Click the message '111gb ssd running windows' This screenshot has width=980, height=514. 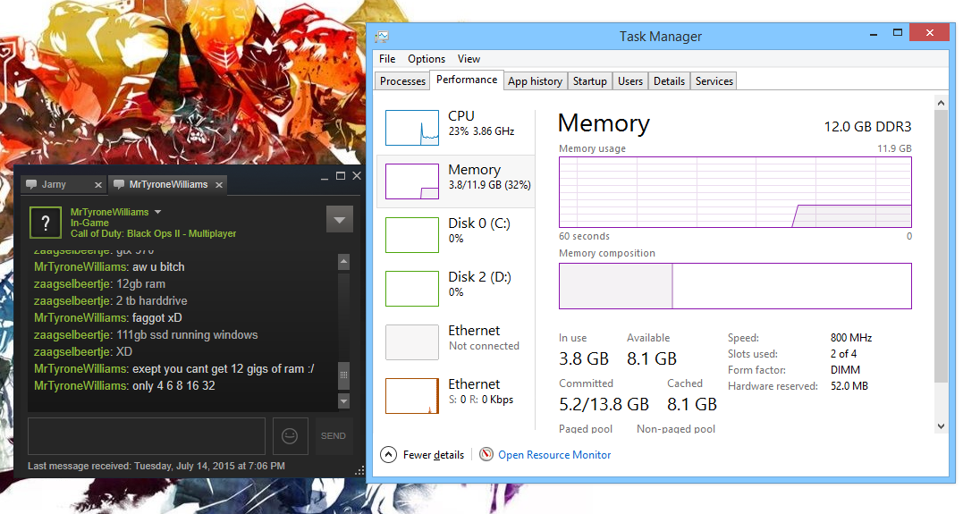point(187,334)
